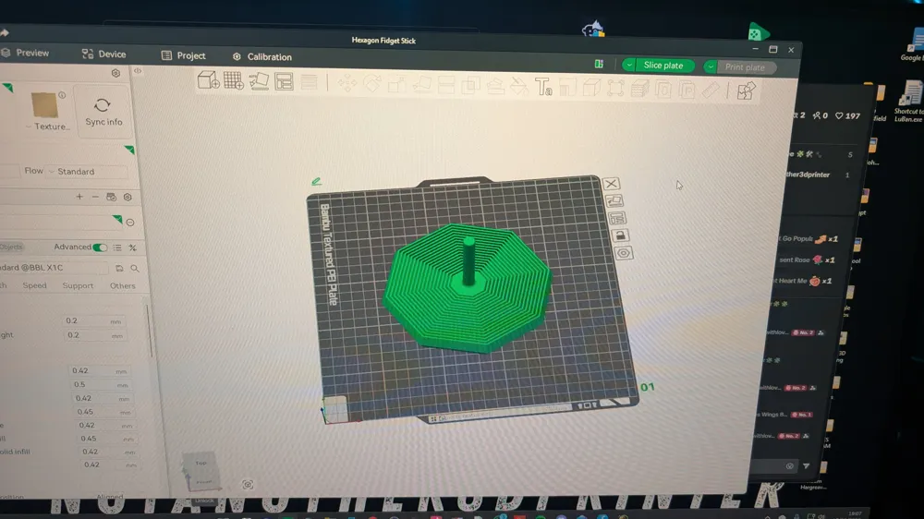Open the plate settings icon

(x=624, y=253)
